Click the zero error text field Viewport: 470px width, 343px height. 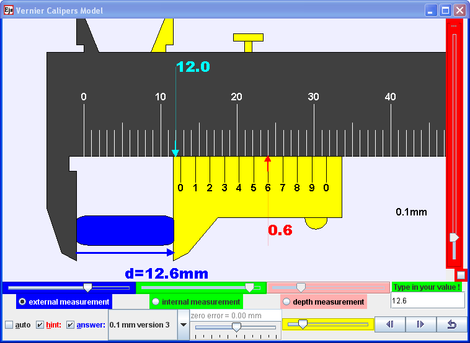pyautogui.click(x=236, y=316)
